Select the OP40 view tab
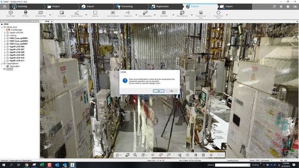 tap(47, 21)
